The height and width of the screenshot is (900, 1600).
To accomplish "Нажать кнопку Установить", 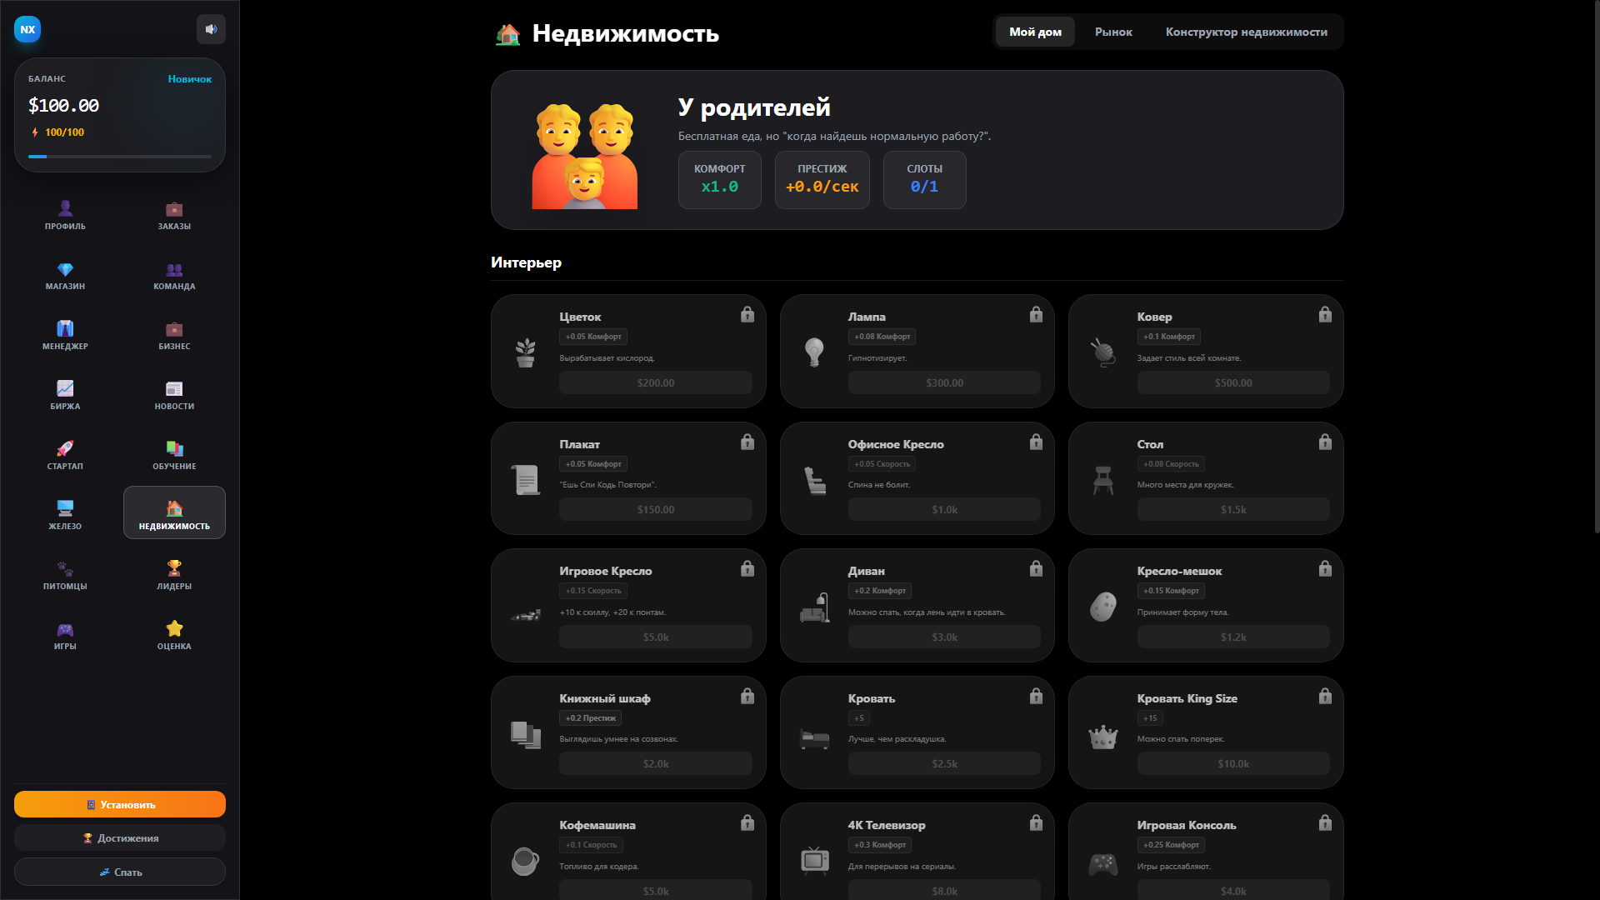I will (119, 804).
